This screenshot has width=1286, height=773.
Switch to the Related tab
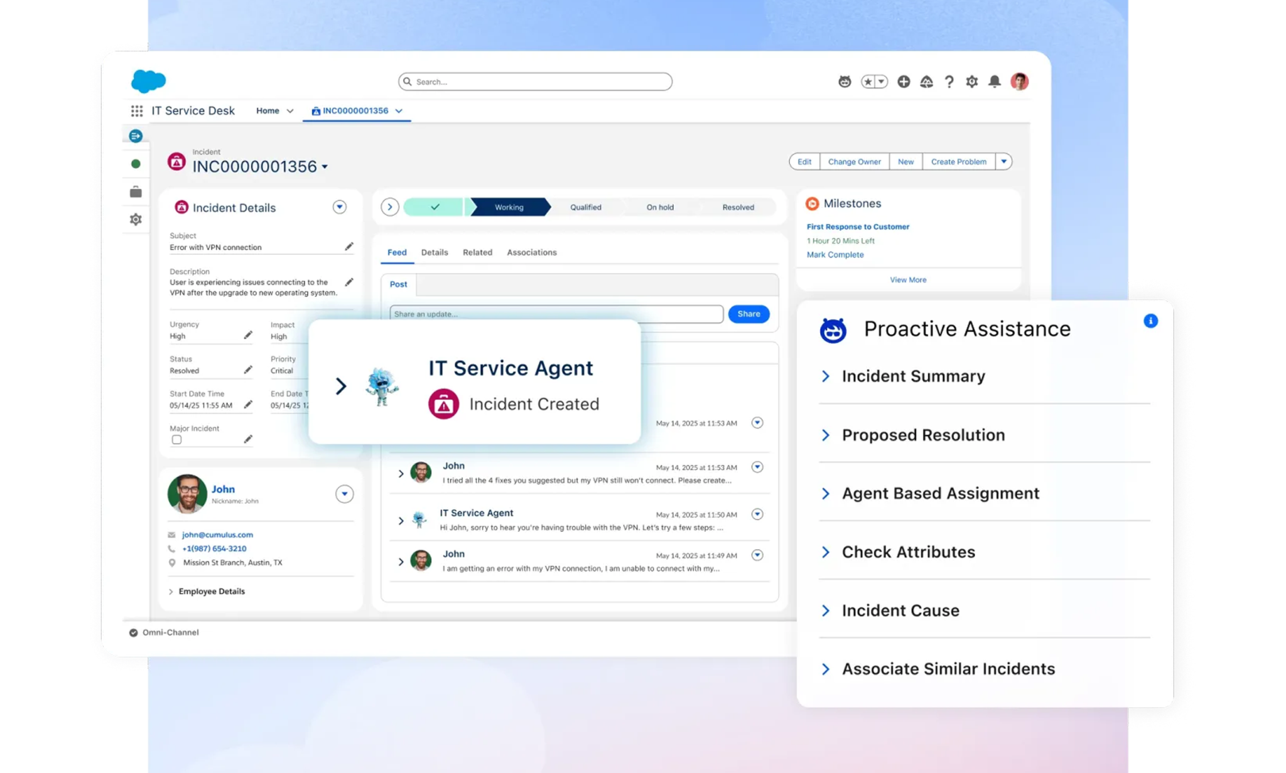477,252
